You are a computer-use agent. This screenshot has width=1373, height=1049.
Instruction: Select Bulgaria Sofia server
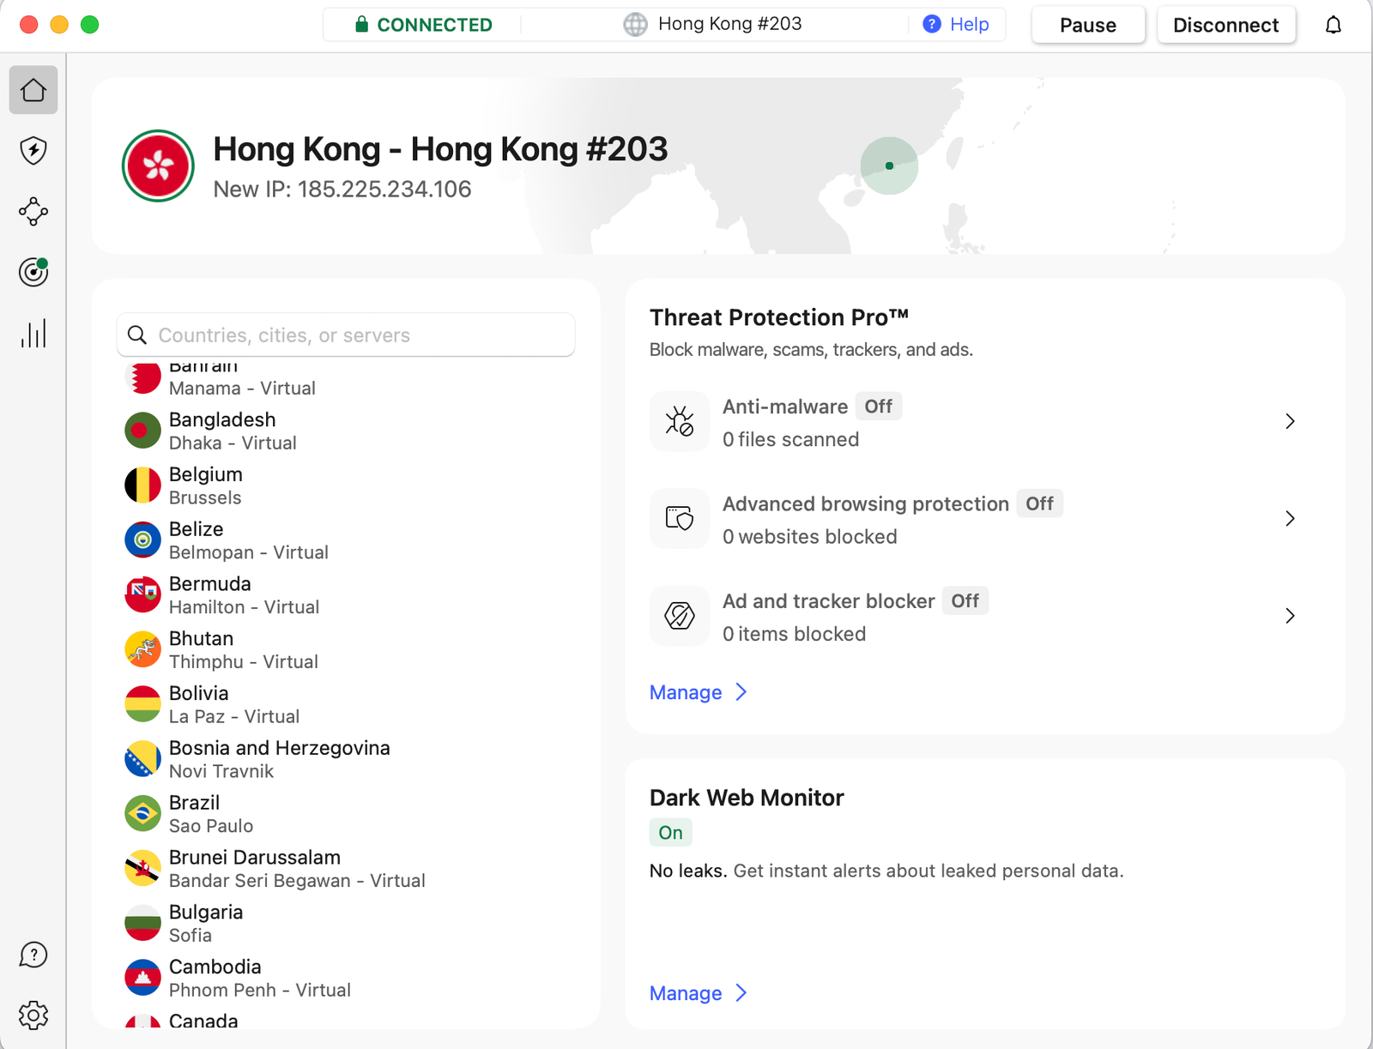346,923
